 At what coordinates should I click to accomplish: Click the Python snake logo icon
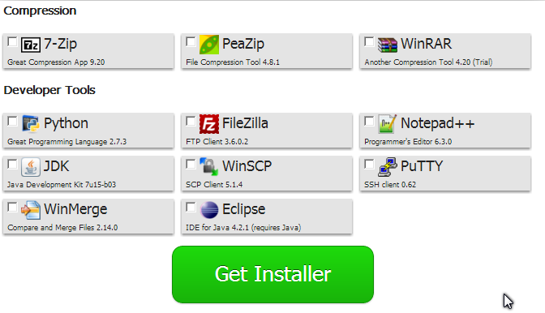[x=31, y=124]
